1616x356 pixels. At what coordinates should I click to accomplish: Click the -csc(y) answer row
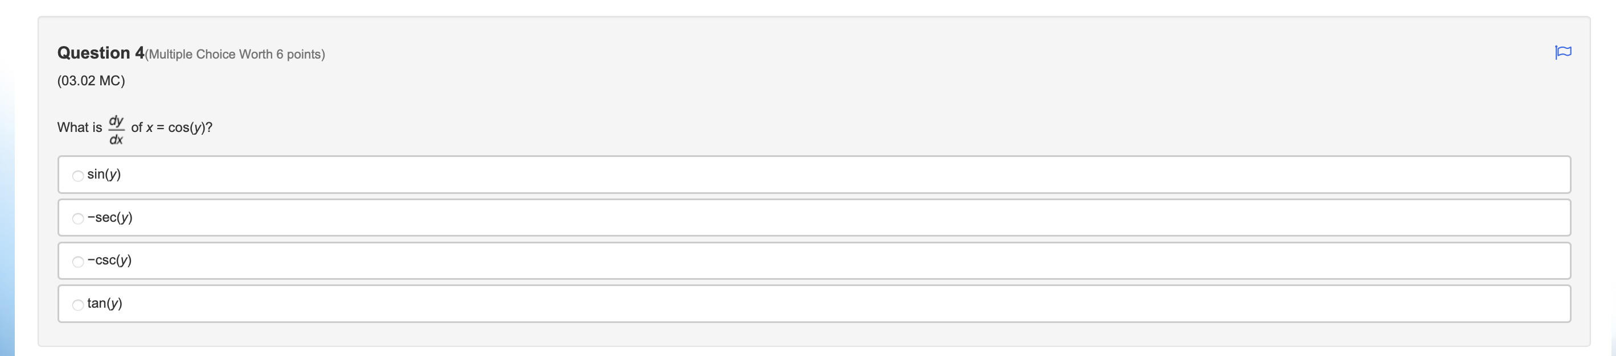[x=439, y=260]
